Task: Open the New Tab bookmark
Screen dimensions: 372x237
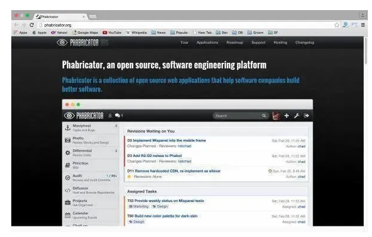Action: pos(202,33)
